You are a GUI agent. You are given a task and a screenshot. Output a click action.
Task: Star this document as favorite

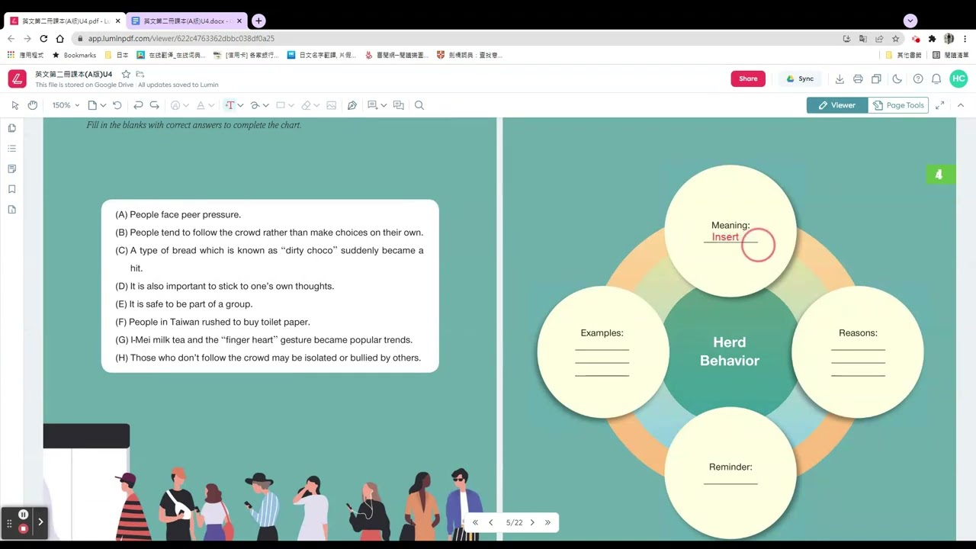tap(126, 74)
